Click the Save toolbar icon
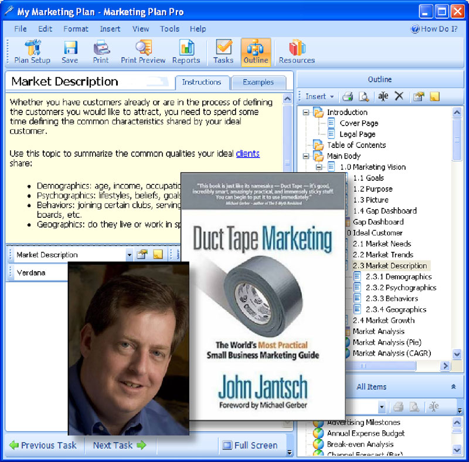Image resolution: width=469 pixels, height=462 pixels. point(70,52)
